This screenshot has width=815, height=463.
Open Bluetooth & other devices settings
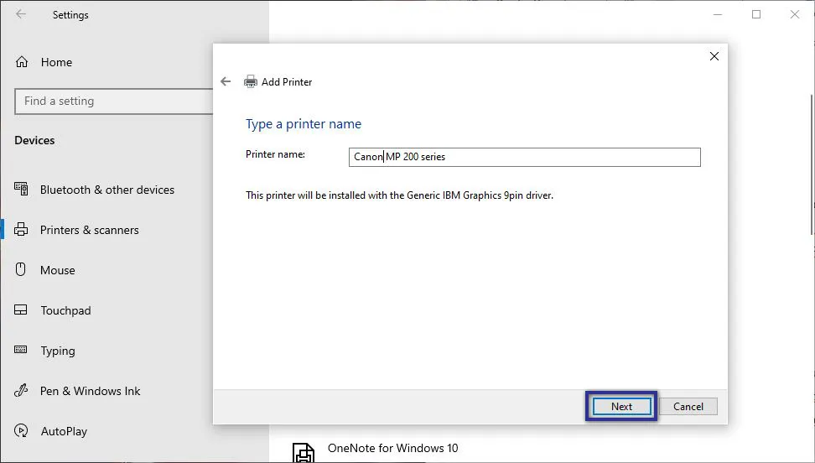106,190
